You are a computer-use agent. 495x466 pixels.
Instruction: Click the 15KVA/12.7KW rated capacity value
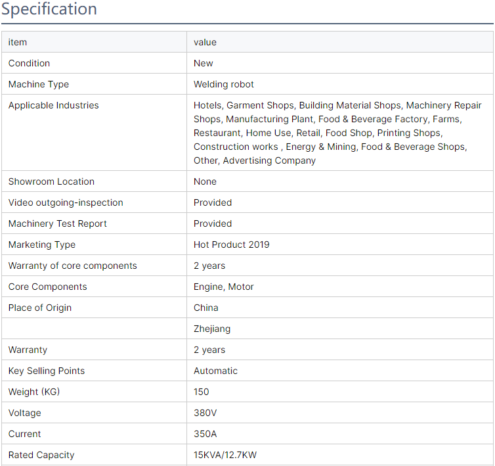(x=225, y=455)
